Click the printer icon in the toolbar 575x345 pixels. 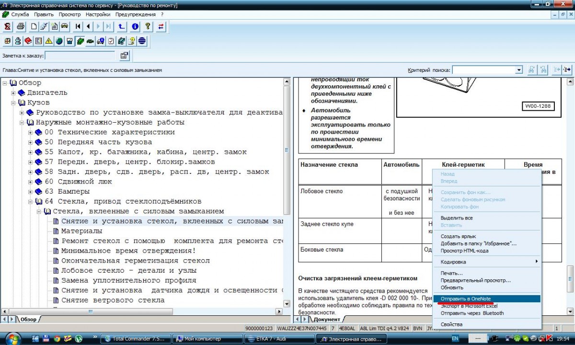pos(21,26)
